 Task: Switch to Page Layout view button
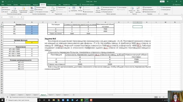160,97
